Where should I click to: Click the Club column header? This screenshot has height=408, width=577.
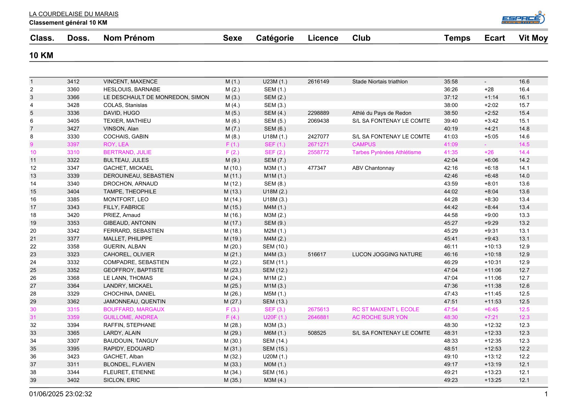pos(361,38)
